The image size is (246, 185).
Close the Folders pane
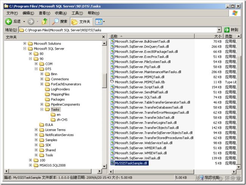click(x=103, y=37)
